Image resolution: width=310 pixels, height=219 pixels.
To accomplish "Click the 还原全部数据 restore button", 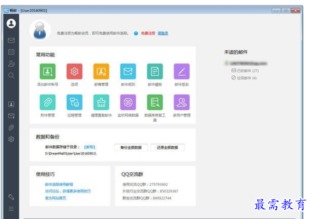I will [168, 148].
